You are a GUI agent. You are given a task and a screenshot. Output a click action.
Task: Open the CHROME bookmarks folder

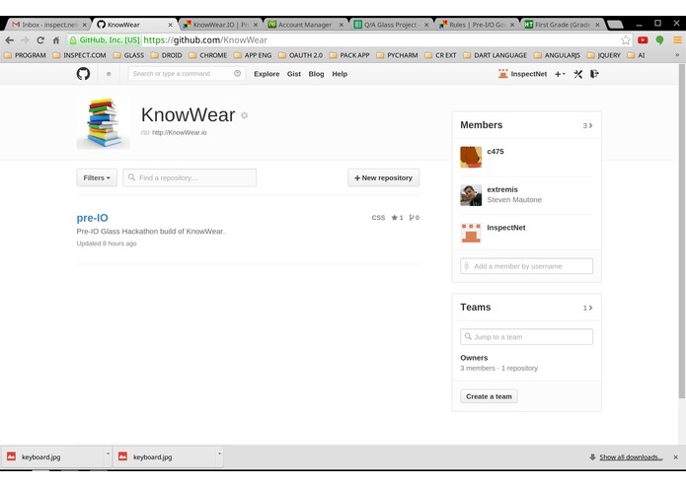pos(208,55)
